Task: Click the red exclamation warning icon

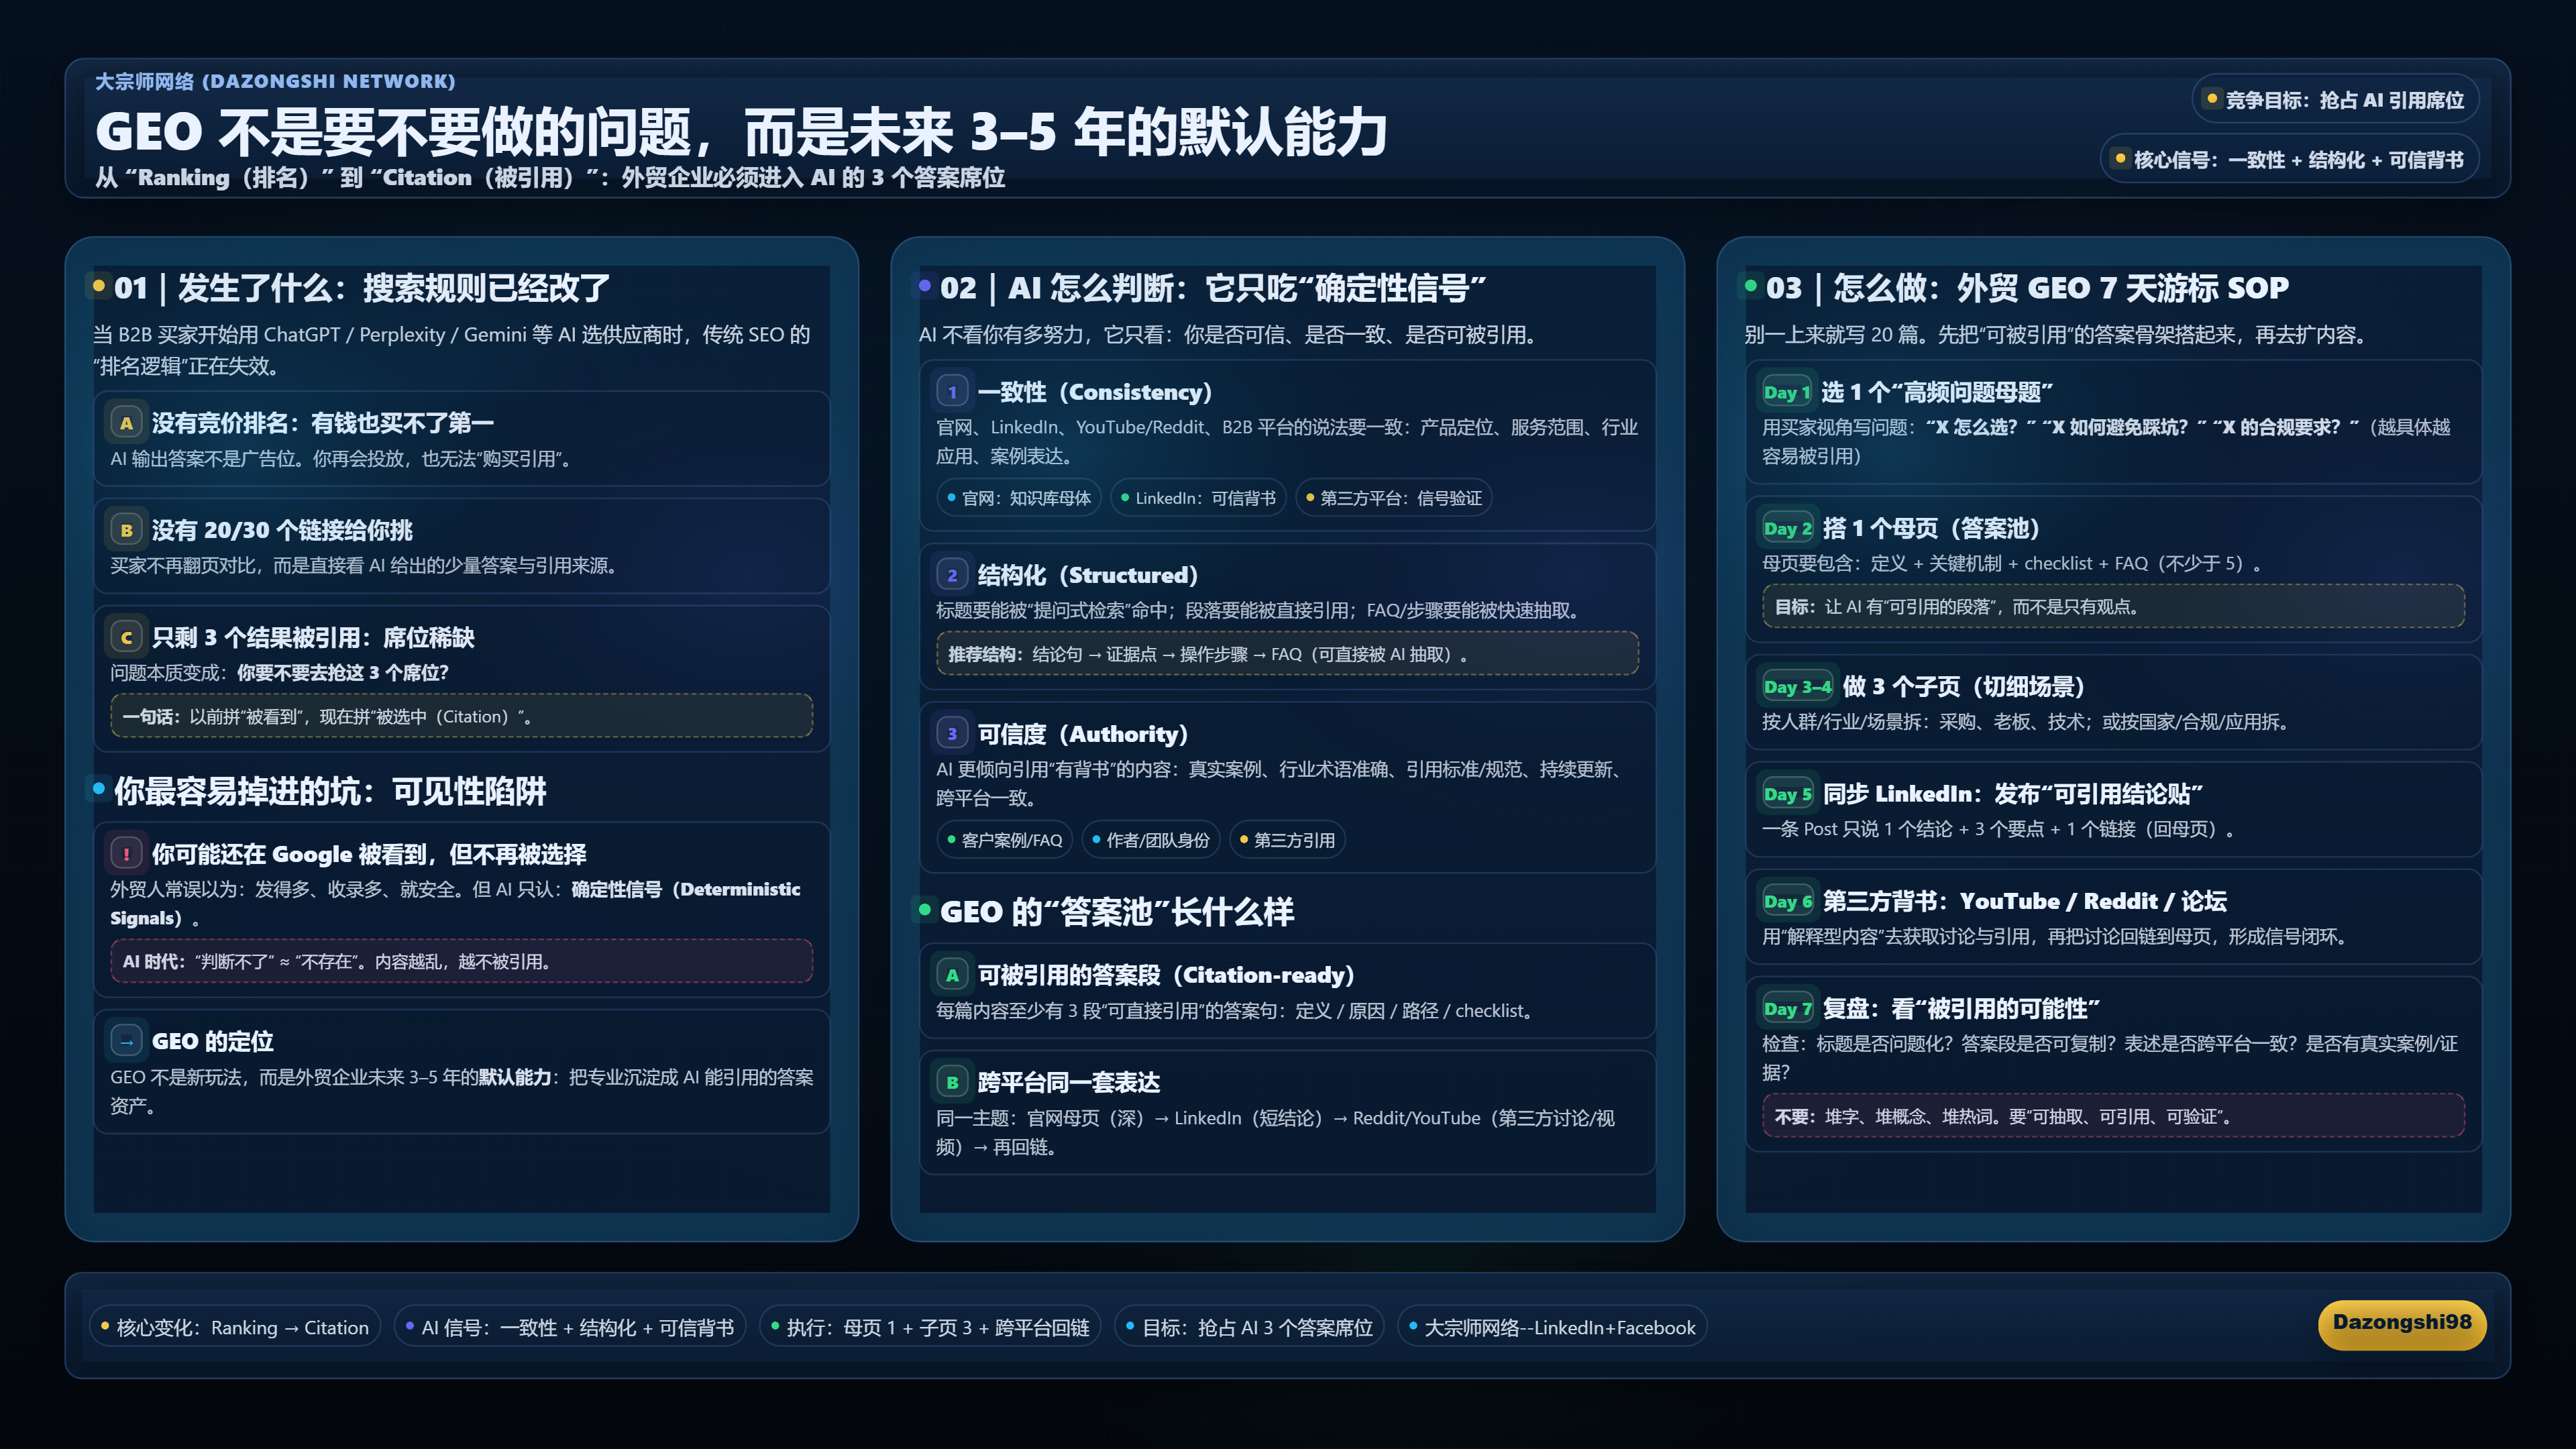Action: point(126,854)
